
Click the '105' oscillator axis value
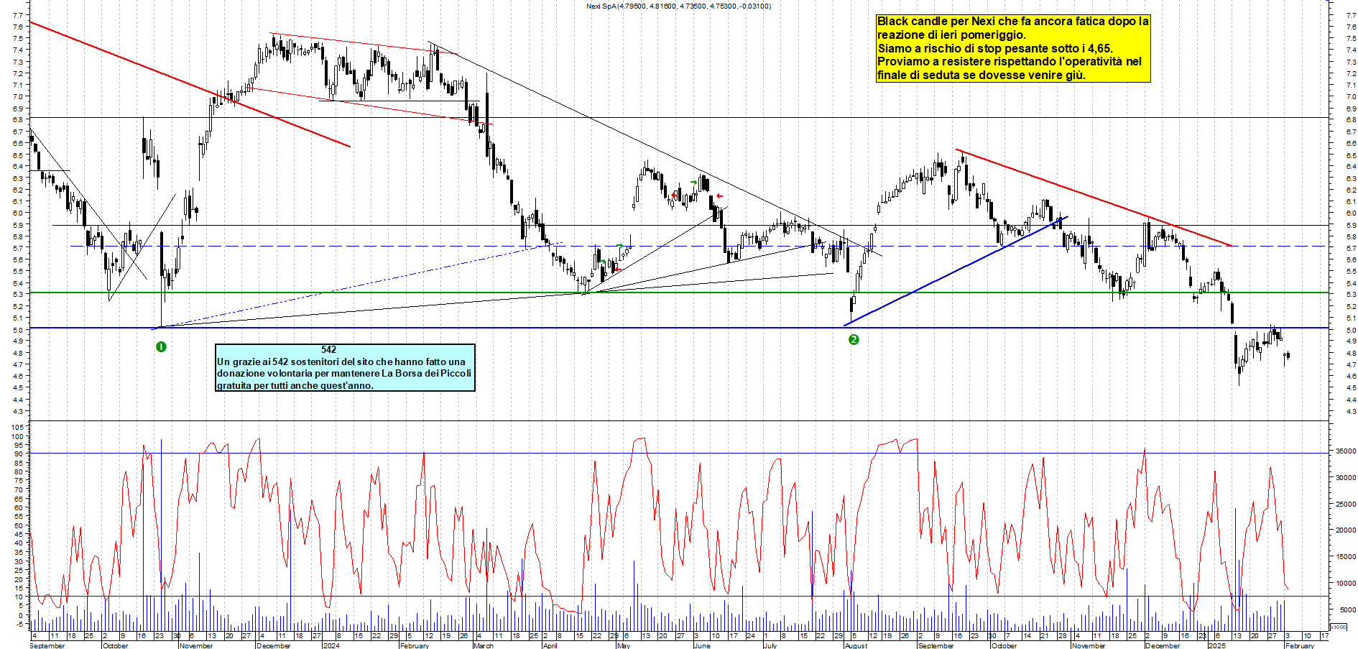[x=17, y=427]
